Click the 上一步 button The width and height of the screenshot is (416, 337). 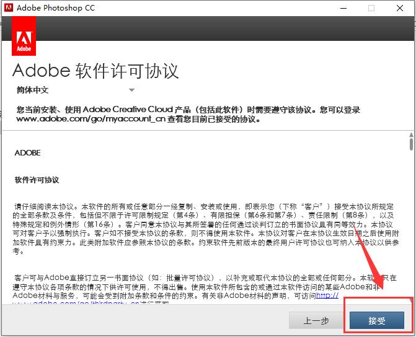(x=316, y=320)
